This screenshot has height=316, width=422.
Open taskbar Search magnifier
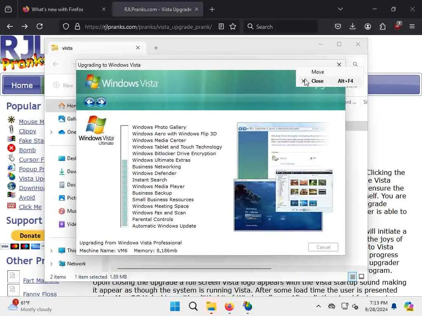tap(193, 306)
